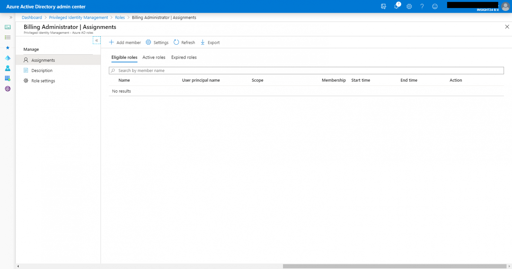Navigate to the Roles breadcrumb link
Viewport: 512px width, 269px height.
point(120,17)
